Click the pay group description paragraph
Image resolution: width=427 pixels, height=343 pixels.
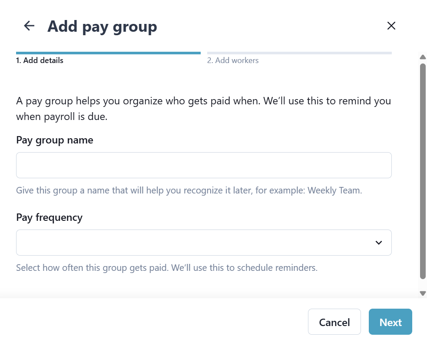pyautogui.click(x=203, y=109)
